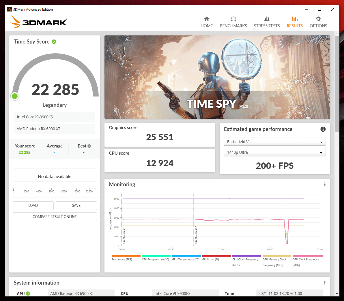The image size is (344, 301).
Task: Toggle GPU Clock Frequency legend series
Action: (308, 261)
